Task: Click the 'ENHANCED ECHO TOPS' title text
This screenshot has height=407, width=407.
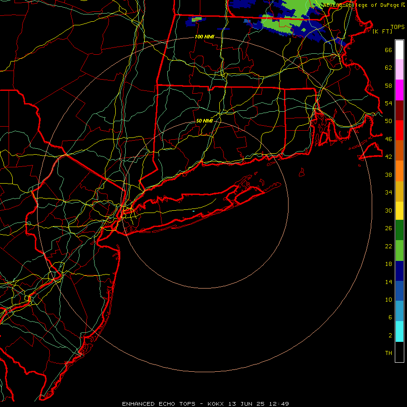Action: coord(159,404)
